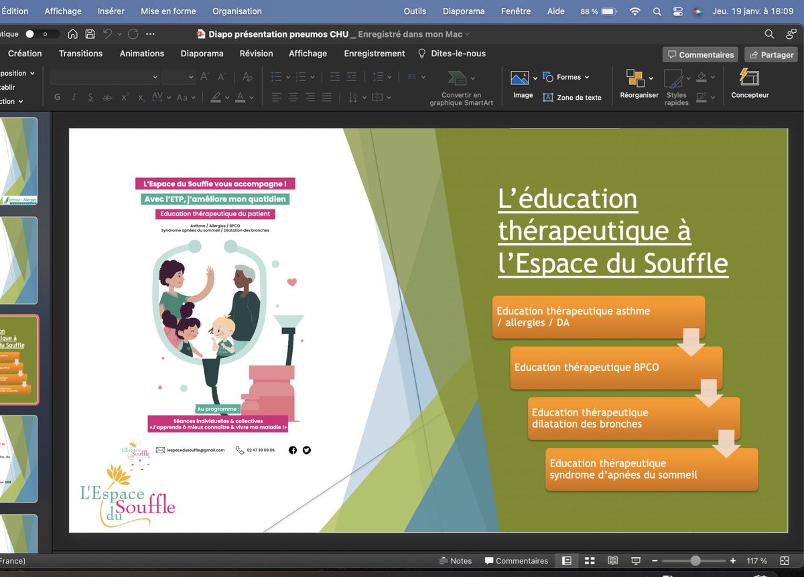Image resolution: width=804 pixels, height=577 pixels.
Task: Start slideshow from status bar icon
Action: pos(636,560)
